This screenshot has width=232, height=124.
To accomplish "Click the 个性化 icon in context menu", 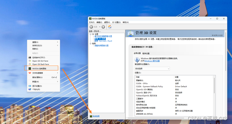I will coord(30,89).
